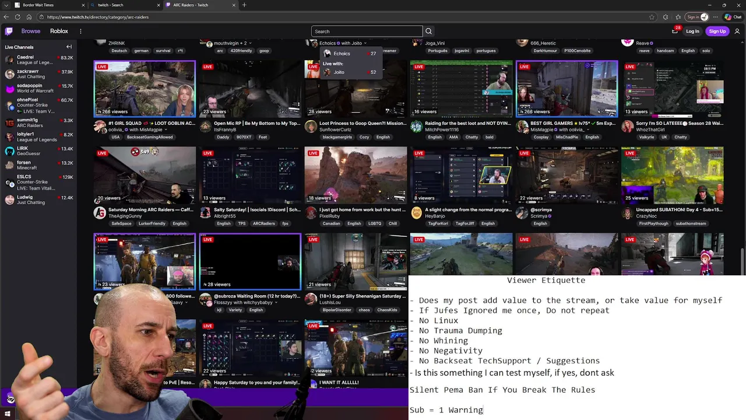Viewport: 746px width, 420px height.
Task: Open ESLCS Counter-Strike channel in sidebar
Action: [38, 182]
